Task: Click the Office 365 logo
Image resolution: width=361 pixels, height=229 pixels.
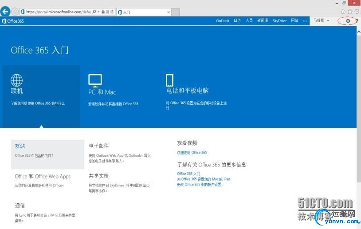Action: (x=13, y=21)
